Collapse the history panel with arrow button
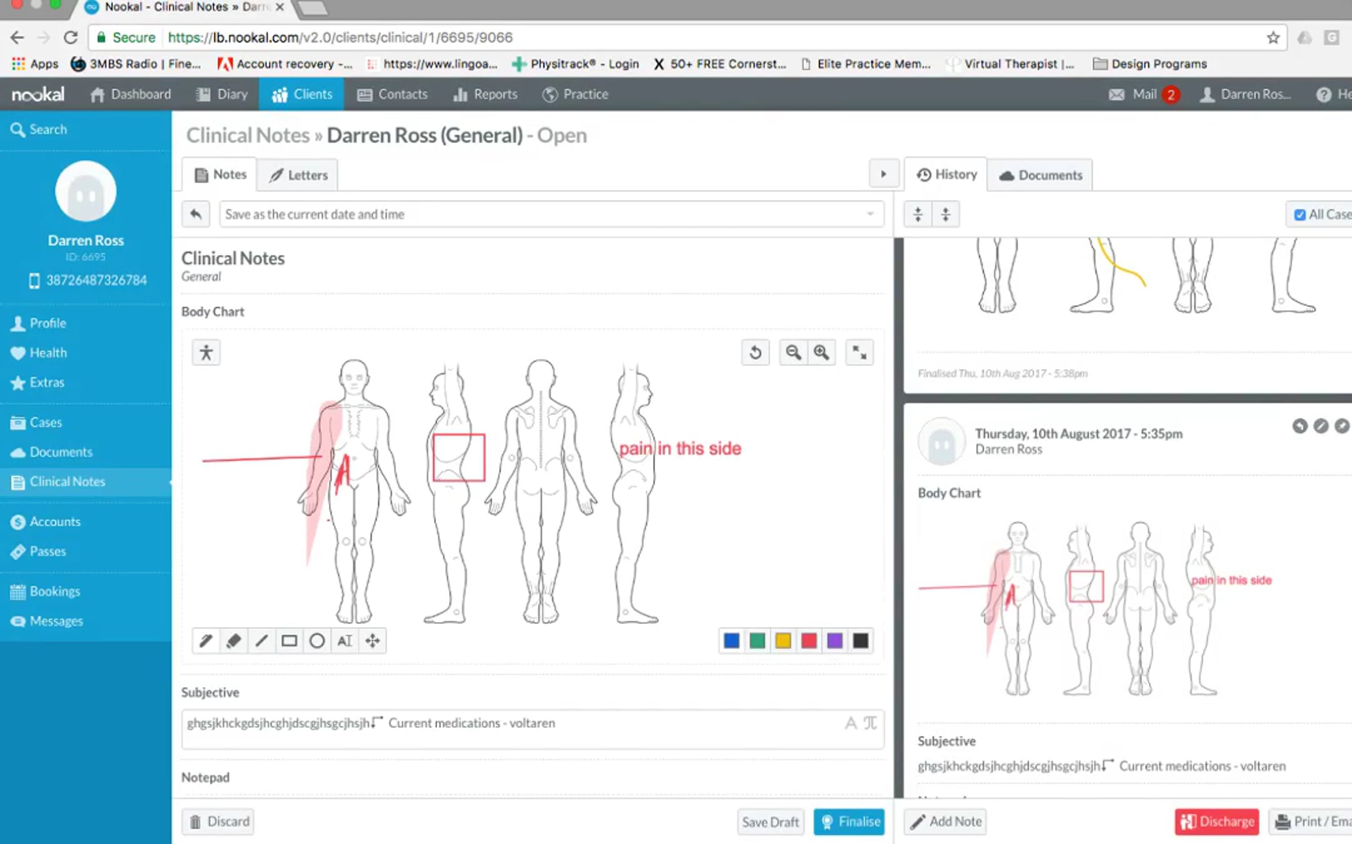The image size is (1352, 844). coord(883,175)
